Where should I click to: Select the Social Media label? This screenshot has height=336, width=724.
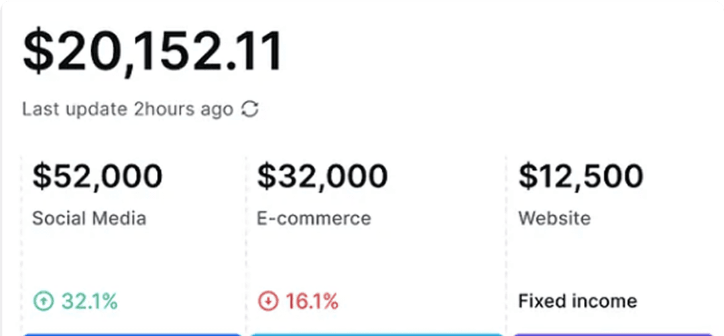coord(89,218)
